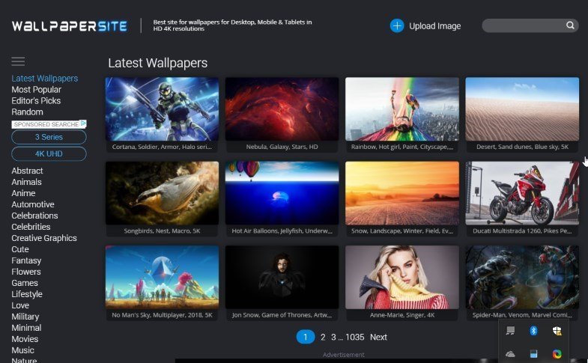588x363 pixels.
Task: Open Bluetooth tray icon
Action: pyautogui.click(x=533, y=330)
